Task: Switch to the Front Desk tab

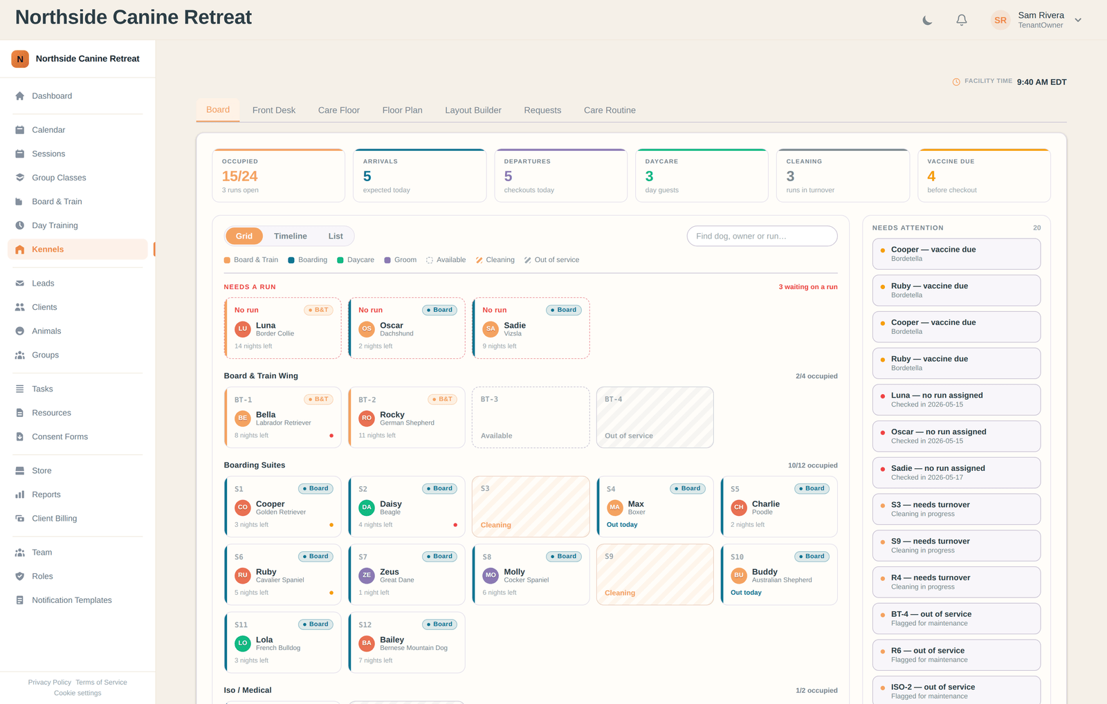Action: coord(274,110)
